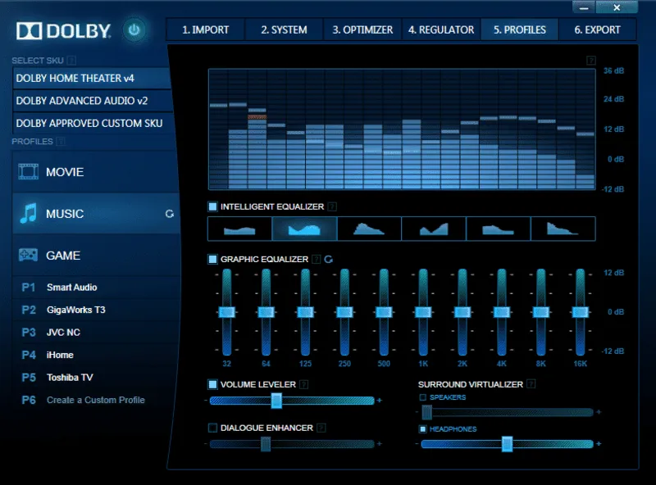
Task: Select the gamepad icon for GAME profile
Action: pos(28,255)
